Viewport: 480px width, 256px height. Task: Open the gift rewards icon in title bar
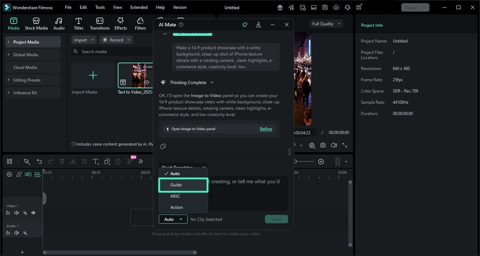[280, 7]
